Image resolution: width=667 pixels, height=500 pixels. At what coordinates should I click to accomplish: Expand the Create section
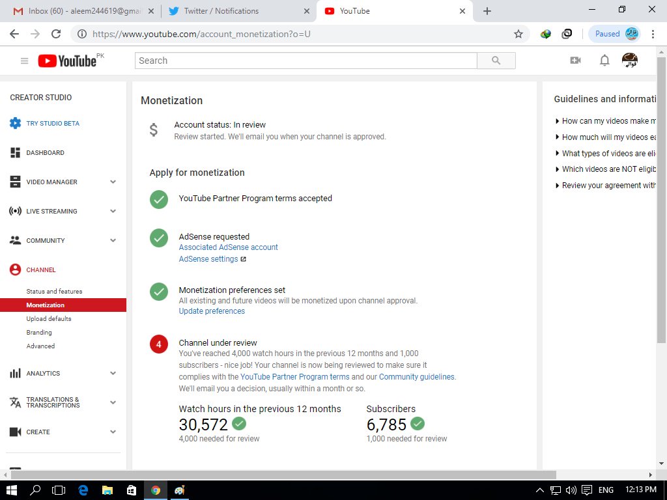[113, 432]
